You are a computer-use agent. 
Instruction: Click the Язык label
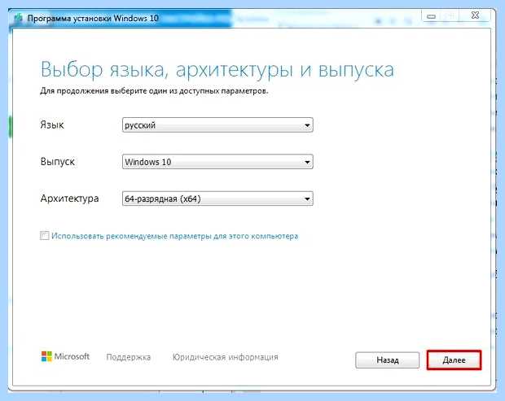pos(52,124)
